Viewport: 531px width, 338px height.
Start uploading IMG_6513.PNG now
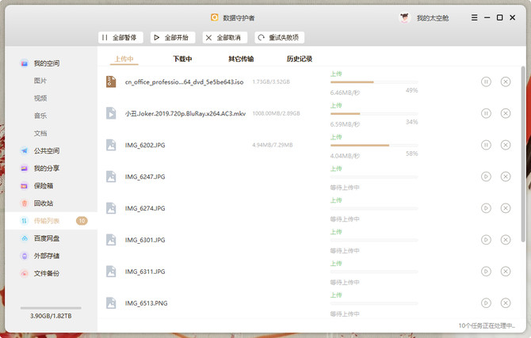[486, 303]
